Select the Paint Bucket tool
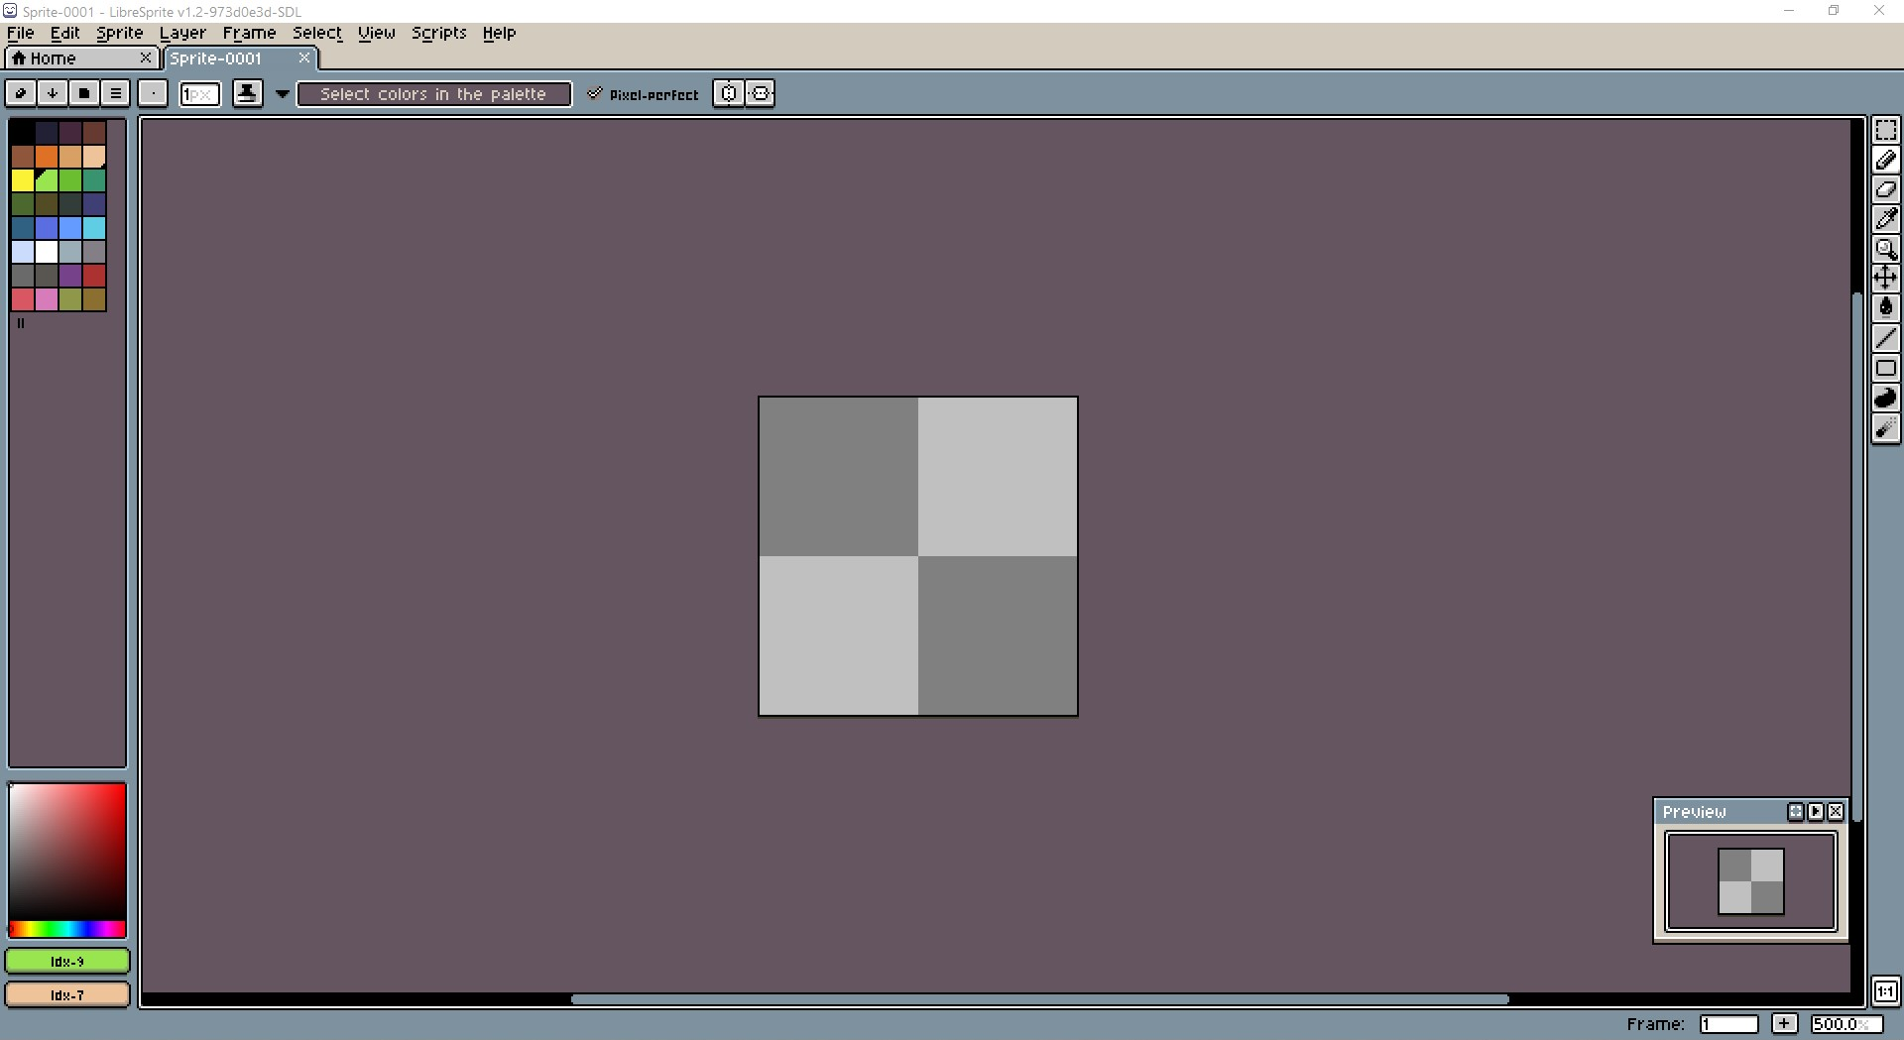The height and width of the screenshot is (1040, 1904). click(x=1885, y=308)
